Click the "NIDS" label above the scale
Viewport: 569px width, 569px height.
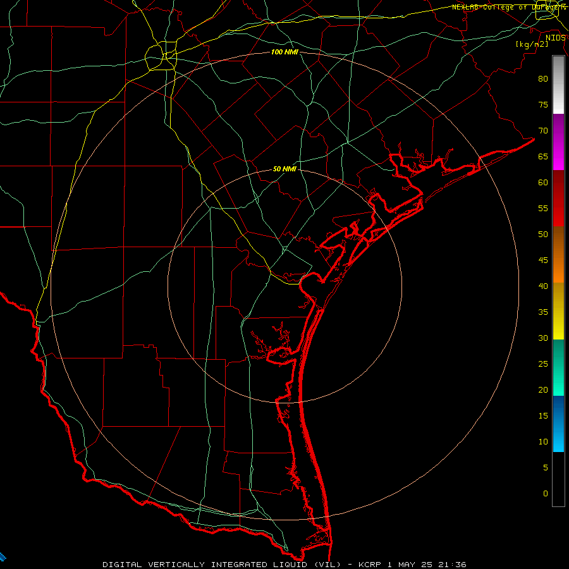coord(556,37)
